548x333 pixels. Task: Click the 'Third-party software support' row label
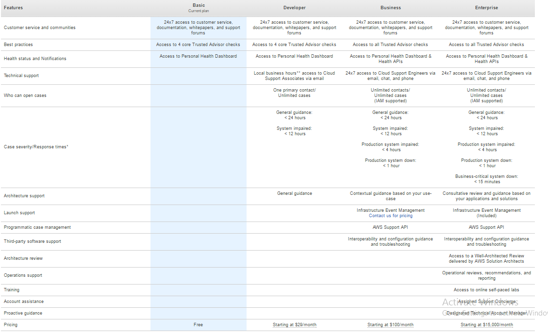click(x=33, y=241)
